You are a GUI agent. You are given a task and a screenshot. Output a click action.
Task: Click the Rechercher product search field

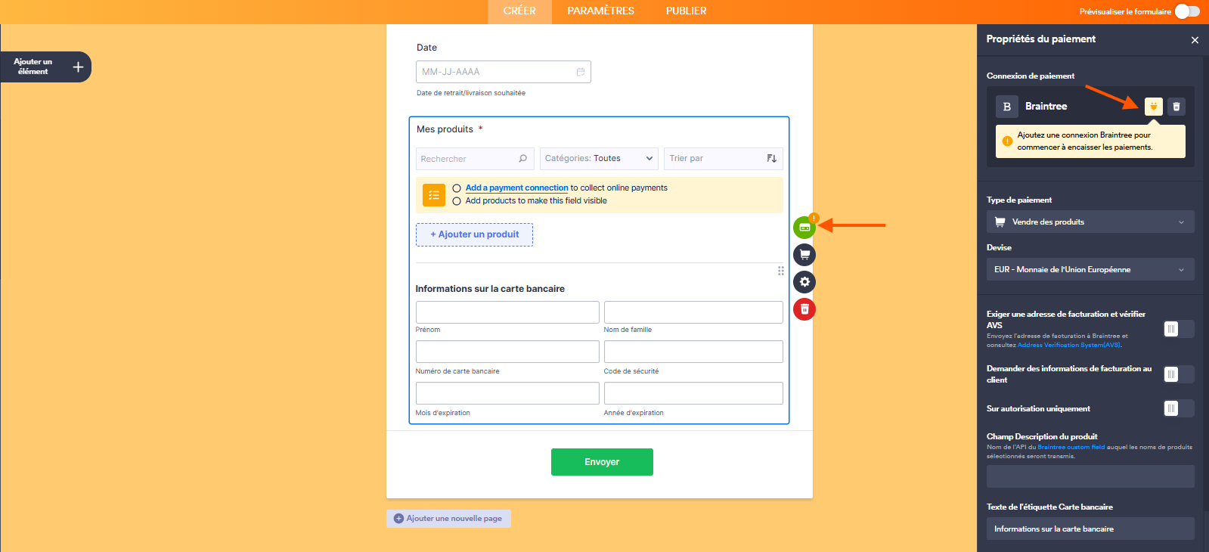tap(469, 159)
